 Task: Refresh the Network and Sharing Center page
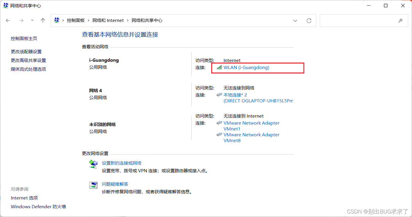pyautogui.click(x=309, y=21)
